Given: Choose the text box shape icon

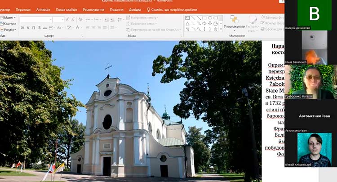Looking at the screenshot, I should point(187,18).
